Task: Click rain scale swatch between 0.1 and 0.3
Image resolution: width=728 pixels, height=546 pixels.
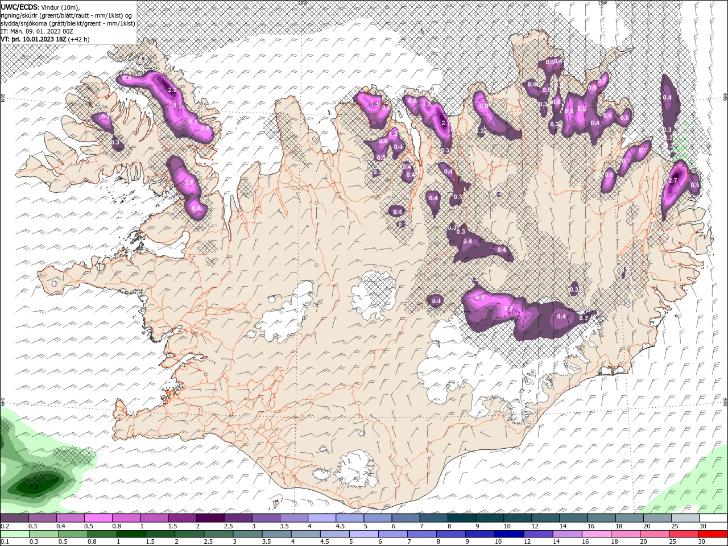Action: point(15,534)
